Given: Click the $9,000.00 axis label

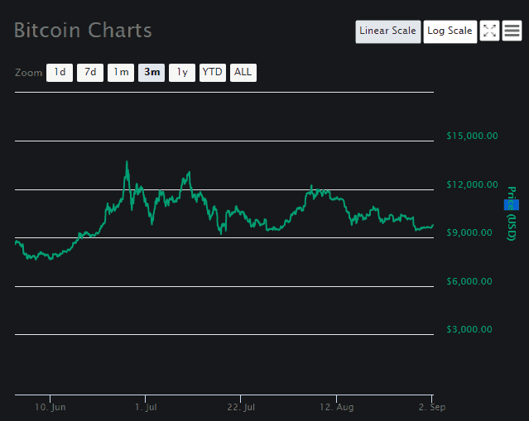Looking at the screenshot, I should click(469, 232).
